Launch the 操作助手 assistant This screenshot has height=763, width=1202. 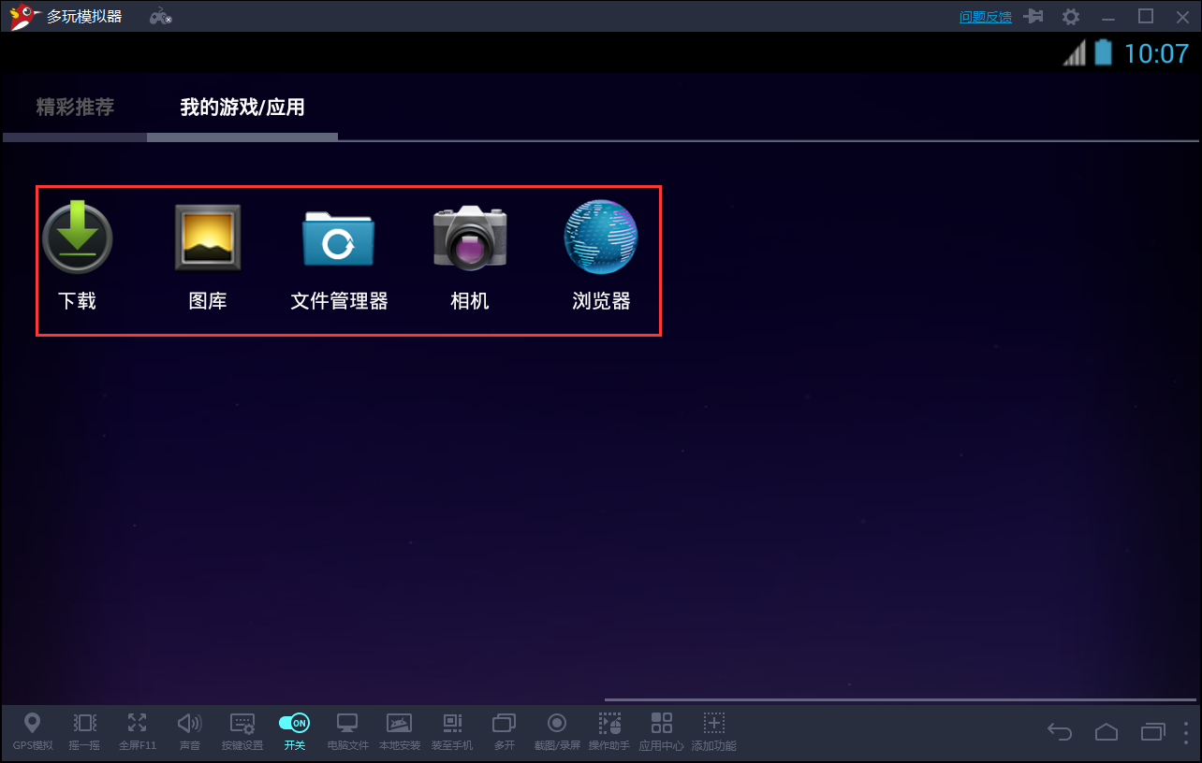click(609, 731)
